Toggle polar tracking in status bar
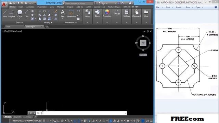 [x=62, y=121]
